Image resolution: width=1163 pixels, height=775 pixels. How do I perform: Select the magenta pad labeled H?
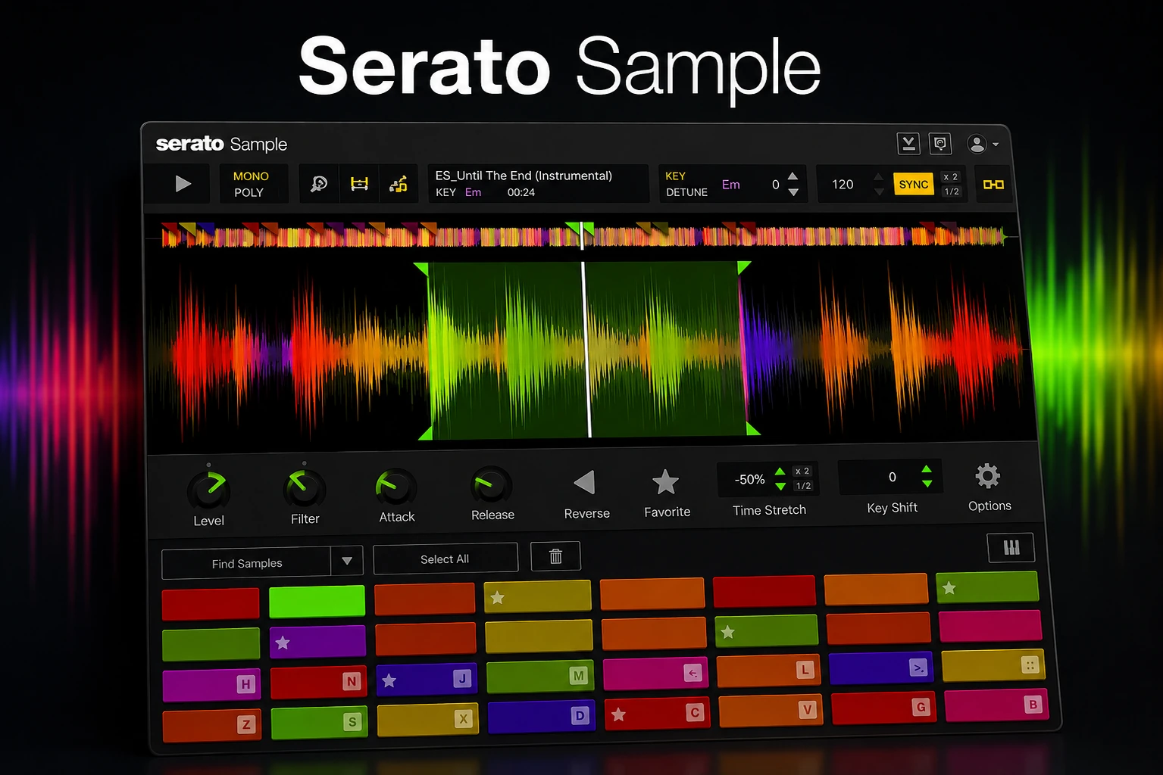(211, 685)
